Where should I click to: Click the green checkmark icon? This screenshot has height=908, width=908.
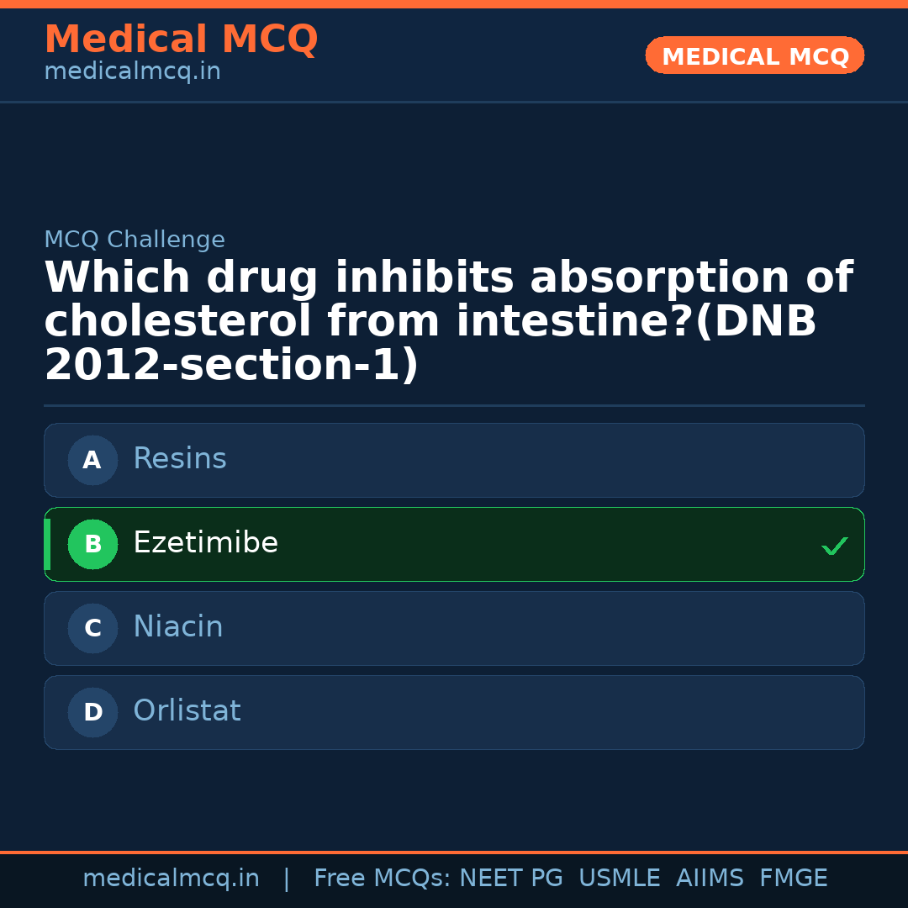[x=835, y=546]
